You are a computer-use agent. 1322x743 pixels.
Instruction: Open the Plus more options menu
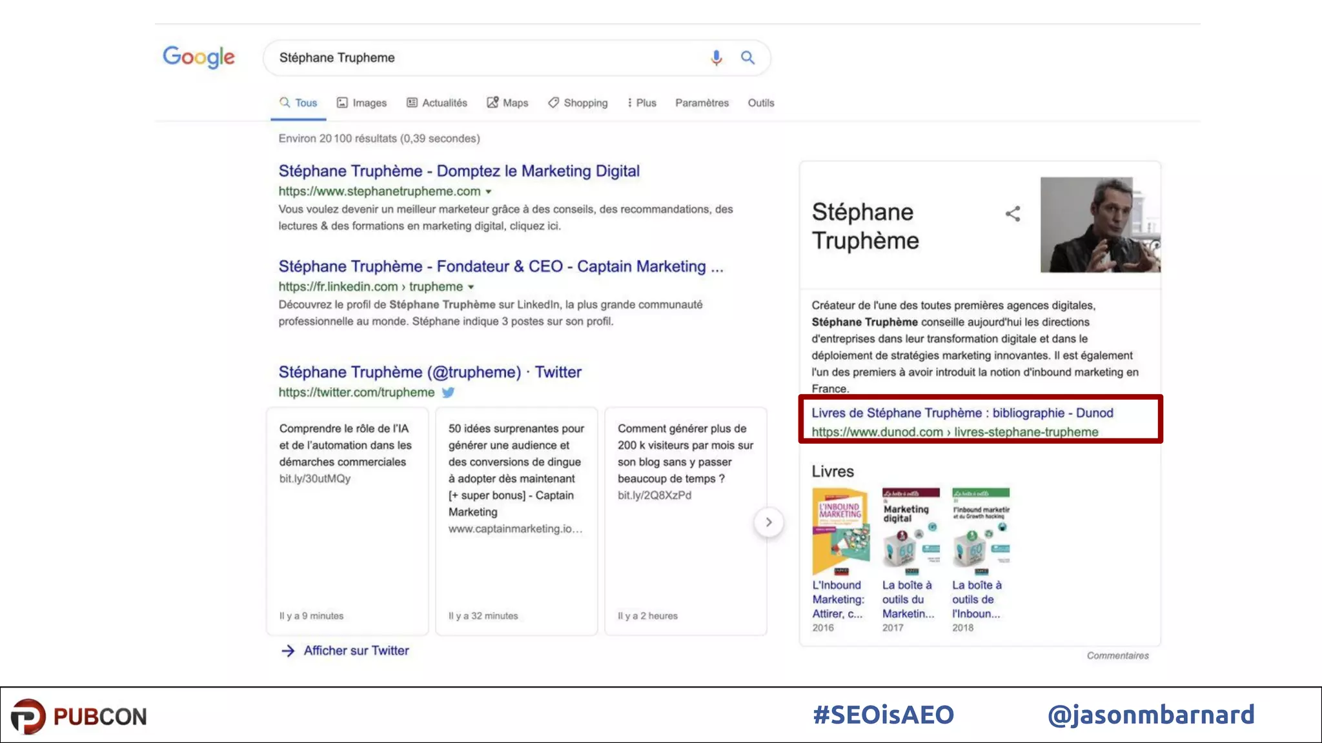pos(642,103)
